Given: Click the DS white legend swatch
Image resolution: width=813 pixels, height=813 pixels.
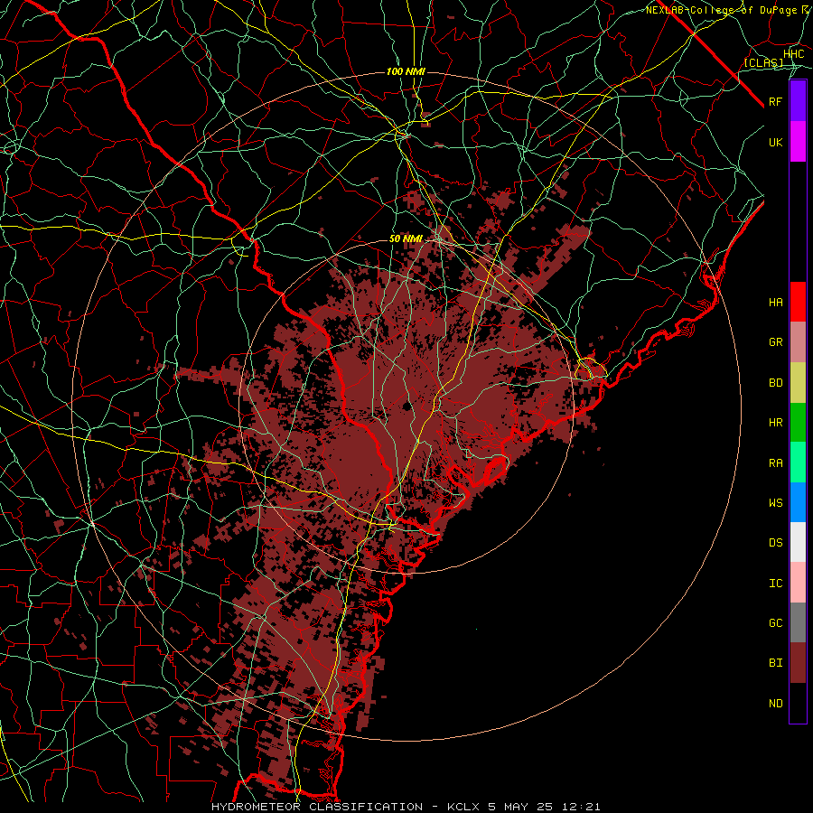Looking at the screenshot, I should point(798,542).
